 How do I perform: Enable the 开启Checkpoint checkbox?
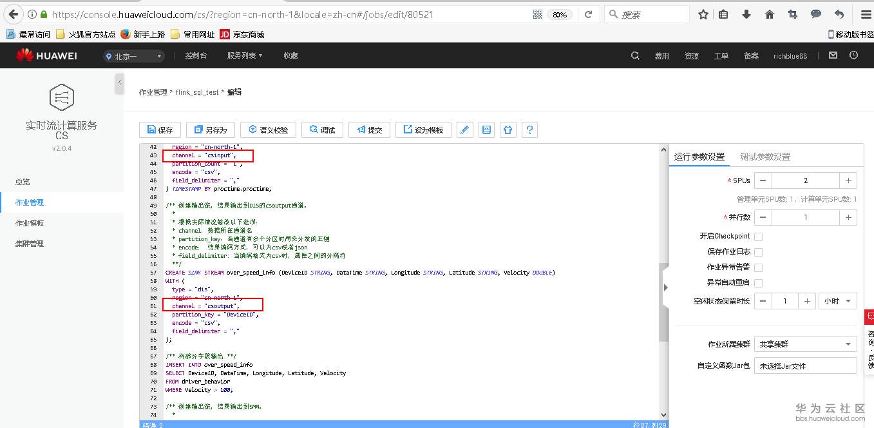tap(757, 237)
